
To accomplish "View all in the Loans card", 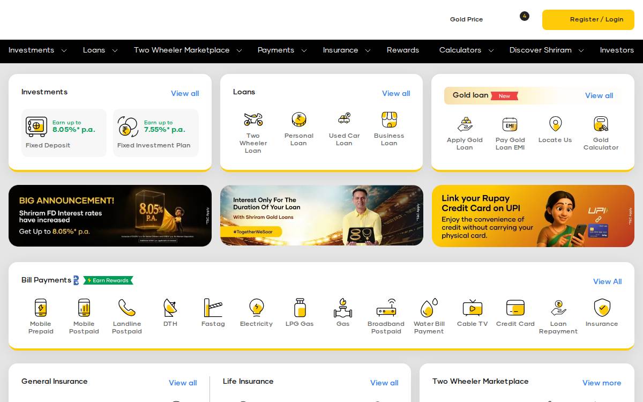I will pyautogui.click(x=396, y=93).
